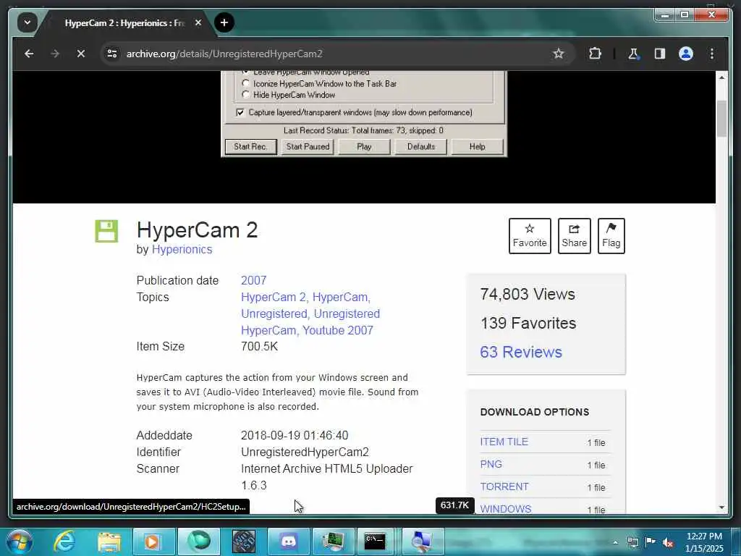
Task: Click the UnregisteredHyperCam2 identifier value
Action: (305, 452)
